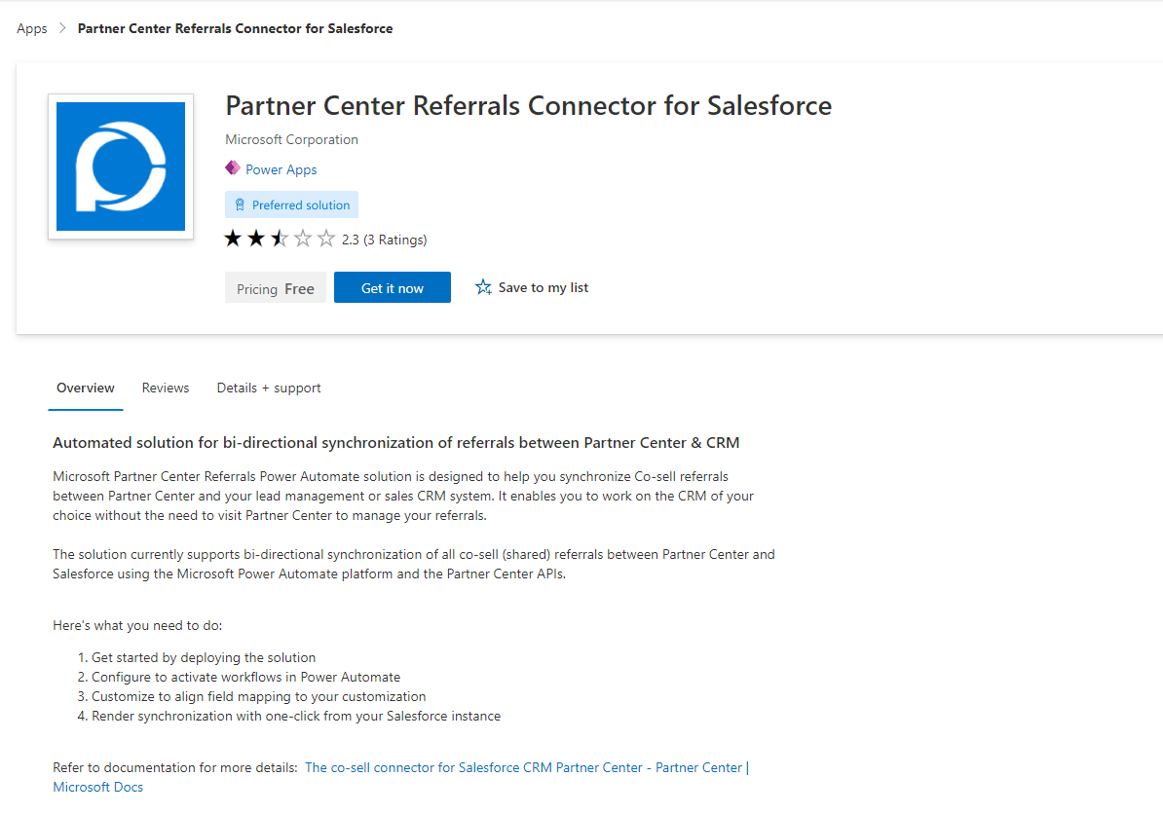Screen dimensions: 1163x814
Task: Switch to the Overview tab
Action: [86, 388]
